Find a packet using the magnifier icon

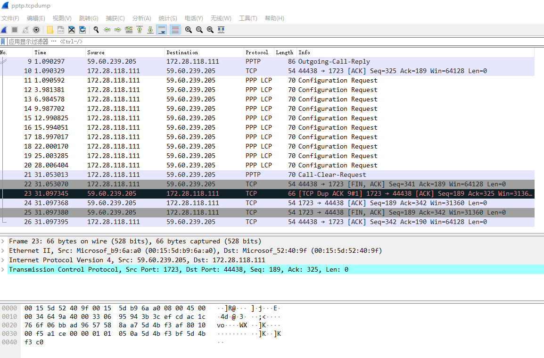coord(96,29)
